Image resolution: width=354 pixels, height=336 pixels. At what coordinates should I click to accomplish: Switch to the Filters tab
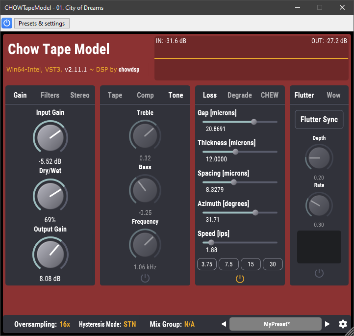click(50, 95)
